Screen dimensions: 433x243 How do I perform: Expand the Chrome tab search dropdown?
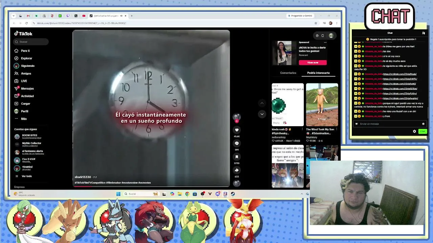click(14, 16)
